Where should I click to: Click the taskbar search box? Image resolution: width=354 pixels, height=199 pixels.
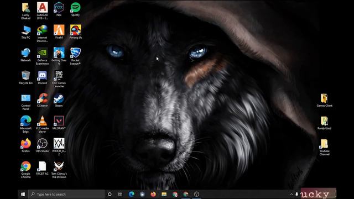tap(66, 194)
